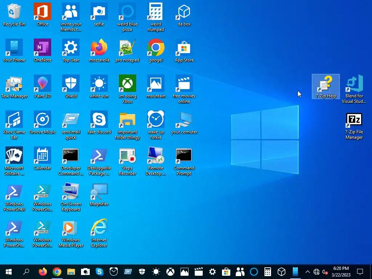This screenshot has width=372, height=279.
Task: Open the Start menu button
Action: 9,272
